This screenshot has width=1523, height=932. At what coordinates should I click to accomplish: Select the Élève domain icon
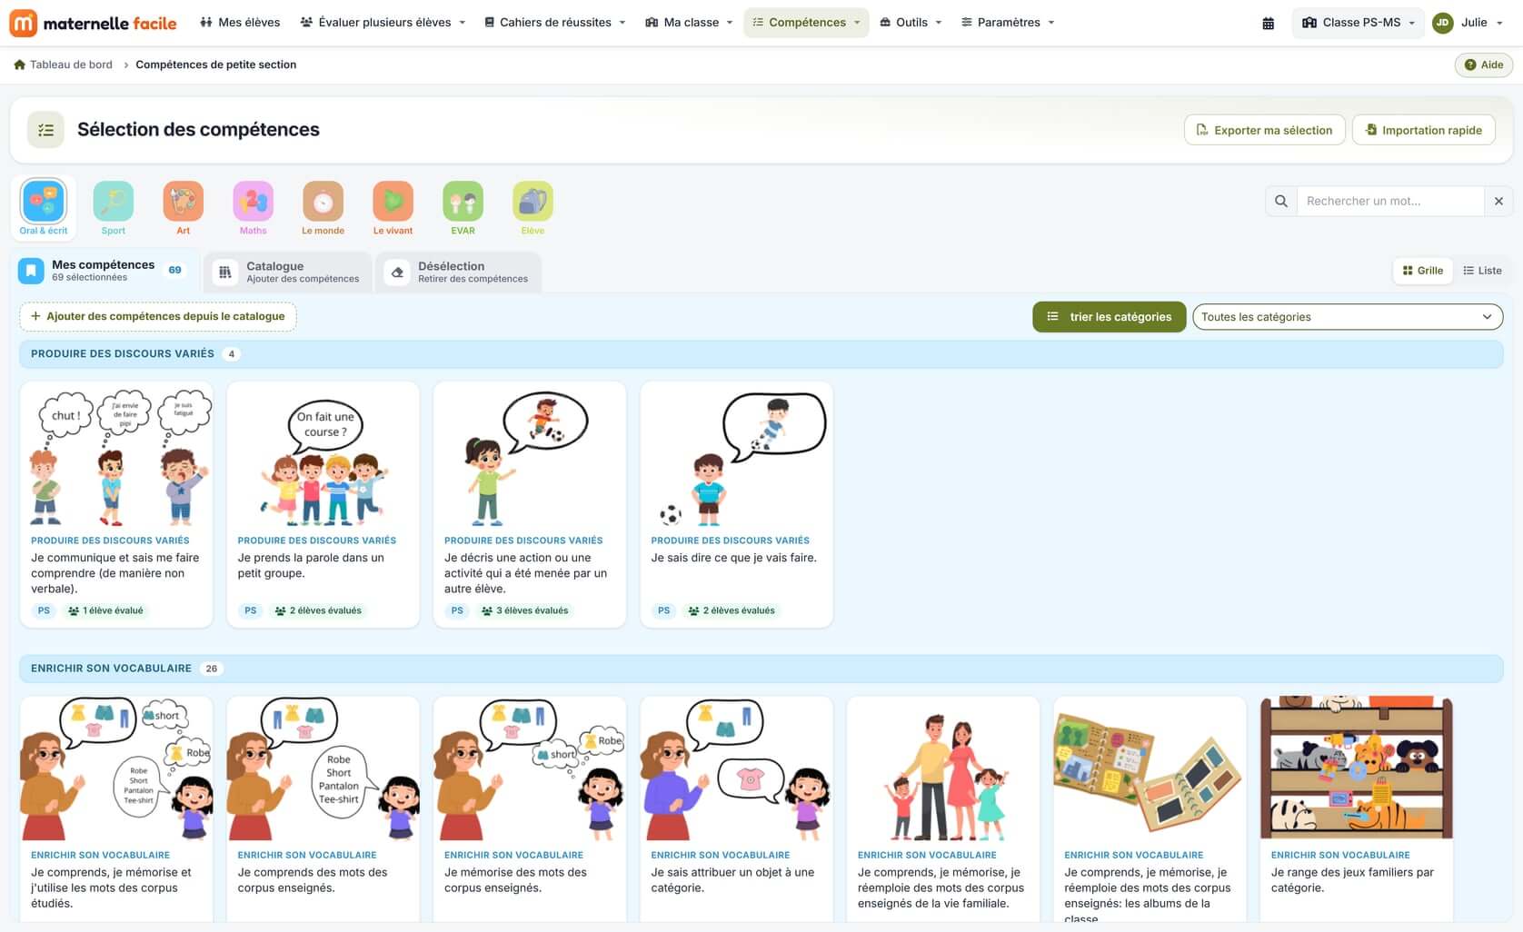point(533,202)
